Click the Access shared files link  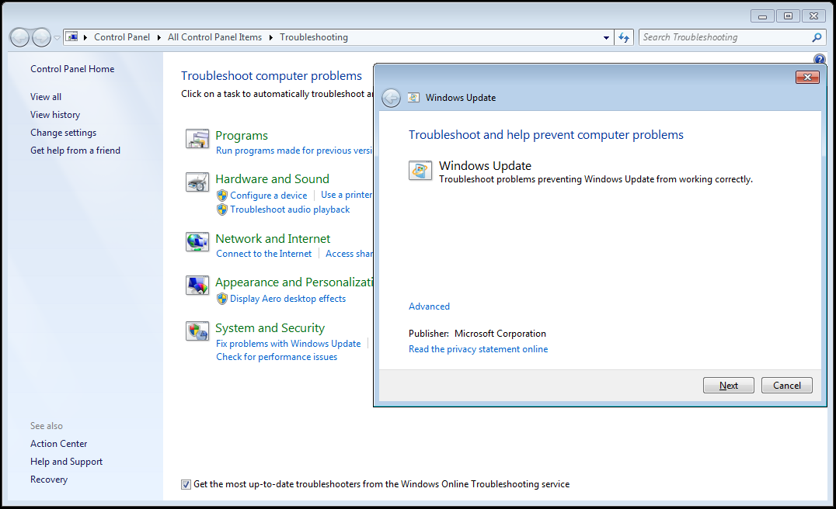coord(349,254)
